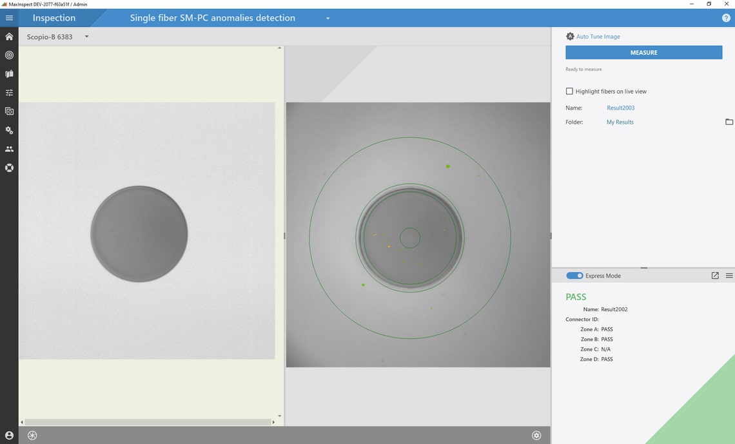Open the results panel options menu
The width and height of the screenshot is (735, 444).
(729, 276)
